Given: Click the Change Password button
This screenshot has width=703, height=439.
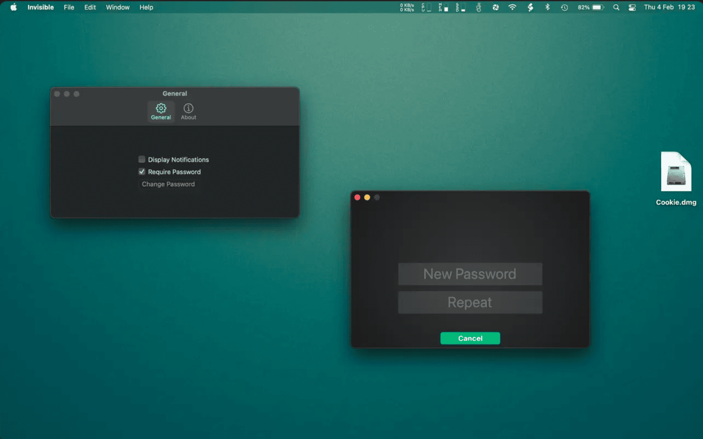Looking at the screenshot, I should [168, 184].
